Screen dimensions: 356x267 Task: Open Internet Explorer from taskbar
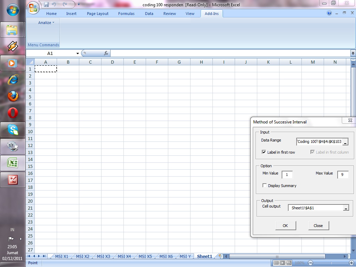click(x=13, y=80)
